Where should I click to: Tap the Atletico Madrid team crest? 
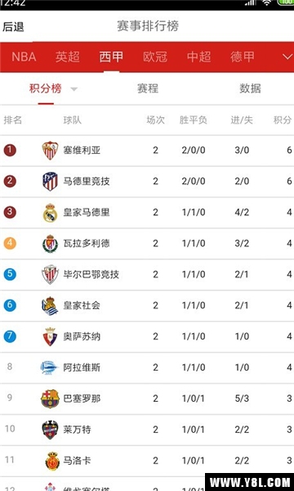point(50,182)
